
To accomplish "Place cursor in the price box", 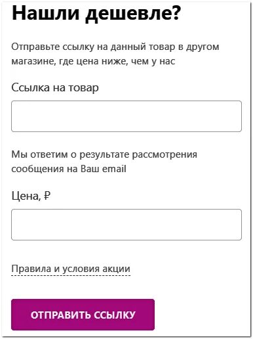I will [126, 225].
